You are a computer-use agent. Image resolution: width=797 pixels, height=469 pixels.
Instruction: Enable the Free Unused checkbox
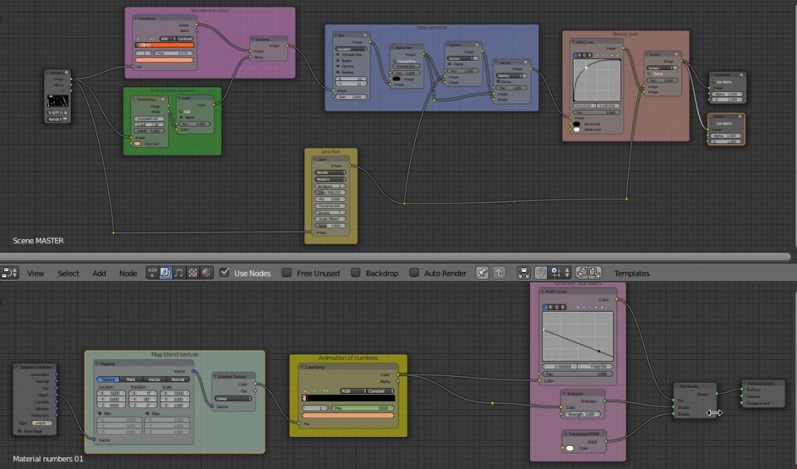[286, 273]
